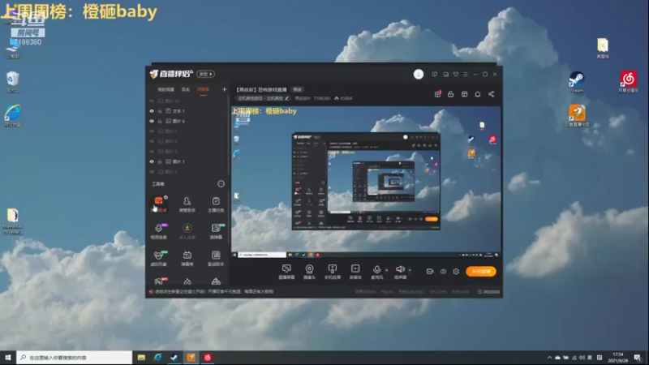The image size is (649, 365).
Task: Open the 虚拟形象 tool
Action: coord(159,258)
